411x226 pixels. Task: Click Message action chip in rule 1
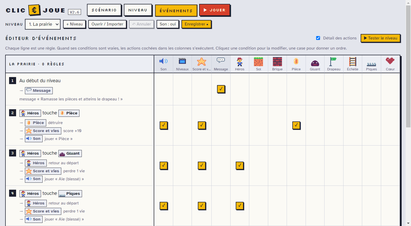tap(39, 90)
